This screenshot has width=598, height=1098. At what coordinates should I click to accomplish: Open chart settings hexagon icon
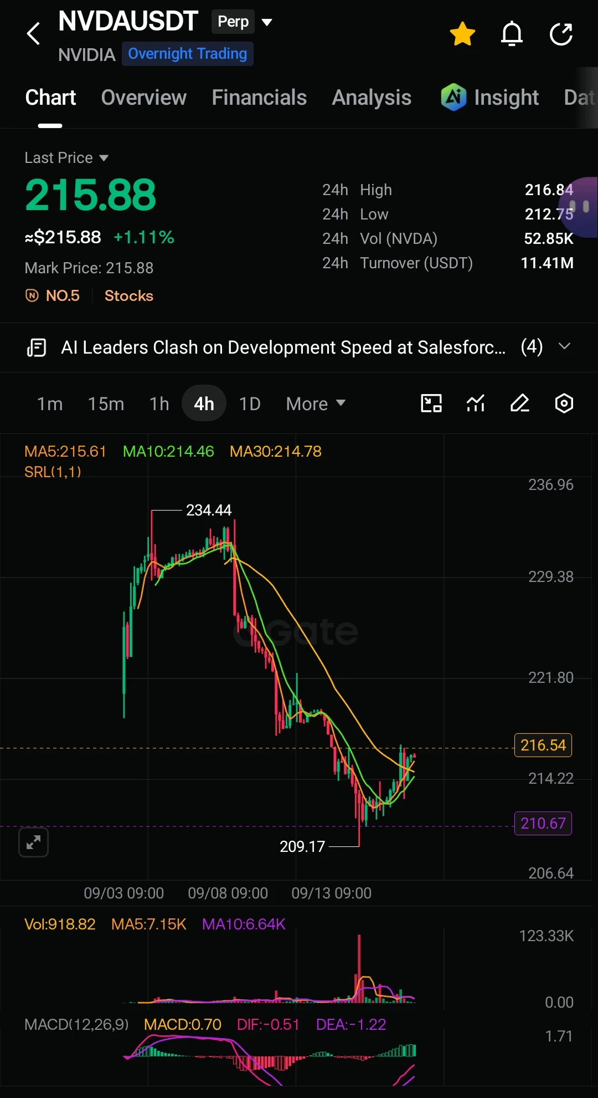tap(564, 404)
